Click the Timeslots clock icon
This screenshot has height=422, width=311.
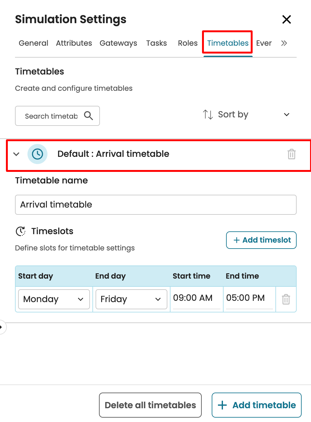pyautogui.click(x=21, y=231)
